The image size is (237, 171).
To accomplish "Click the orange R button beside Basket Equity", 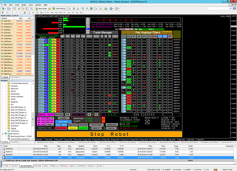I will click(x=103, y=120).
